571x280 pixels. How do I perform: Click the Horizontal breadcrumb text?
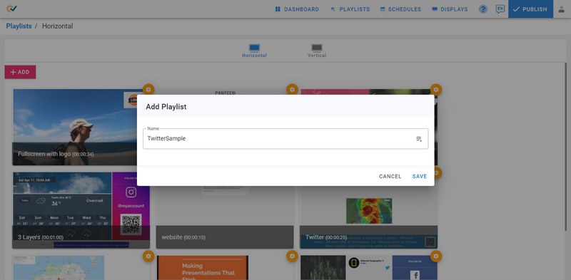[58, 26]
